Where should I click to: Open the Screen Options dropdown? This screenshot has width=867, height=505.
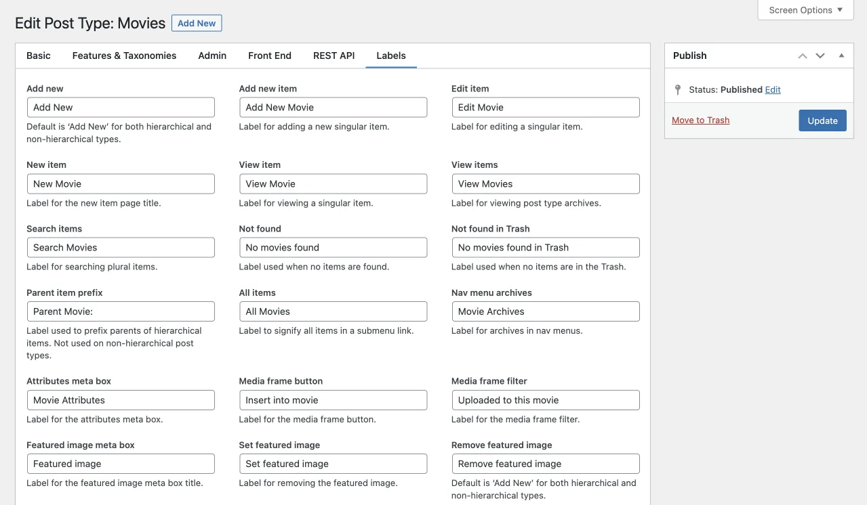tap(805, 10)
